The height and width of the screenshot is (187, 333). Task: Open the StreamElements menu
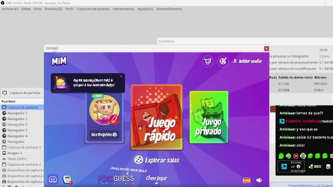(169, 9)
